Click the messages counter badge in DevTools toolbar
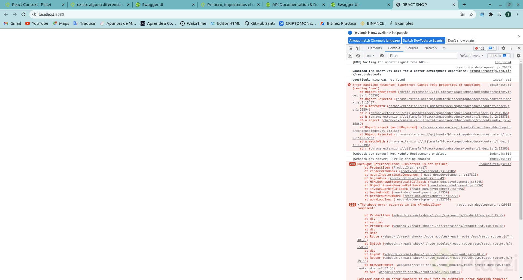Viewport: 523px width, 280px height. point(492,48)
